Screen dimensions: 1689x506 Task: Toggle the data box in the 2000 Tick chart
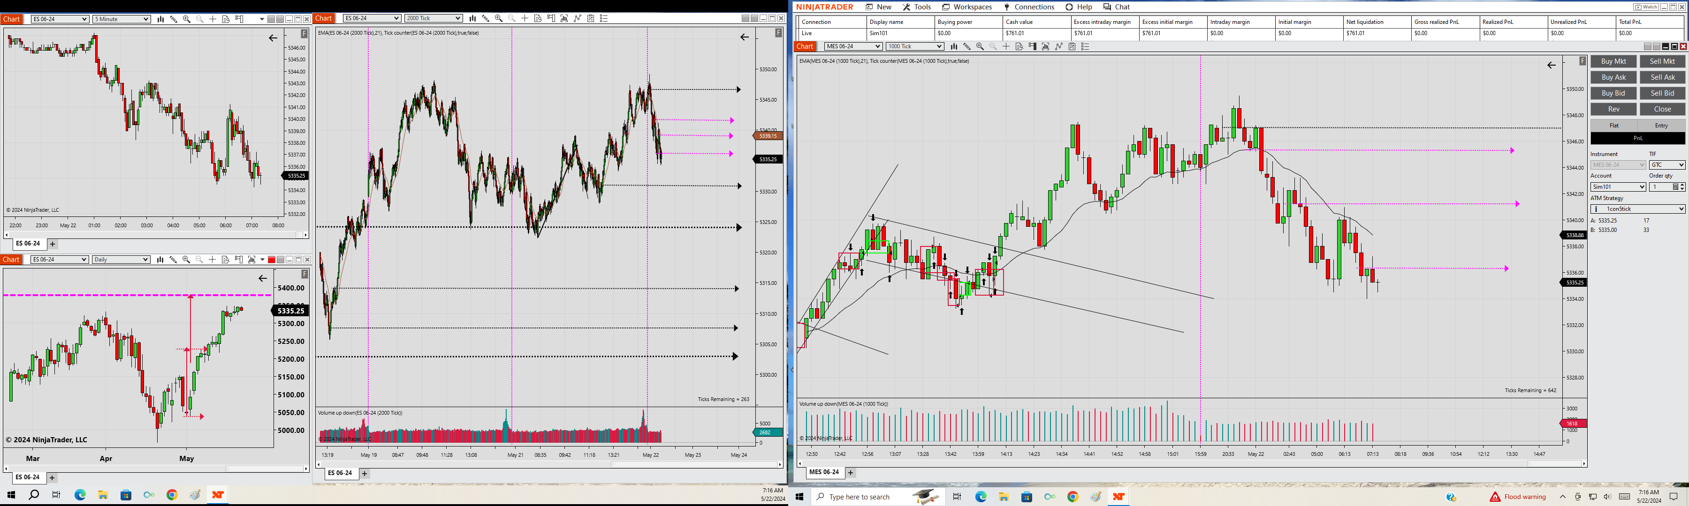(538, 18)
